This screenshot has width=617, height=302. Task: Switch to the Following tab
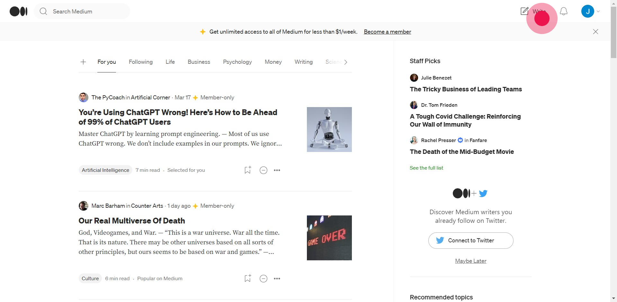141,62
